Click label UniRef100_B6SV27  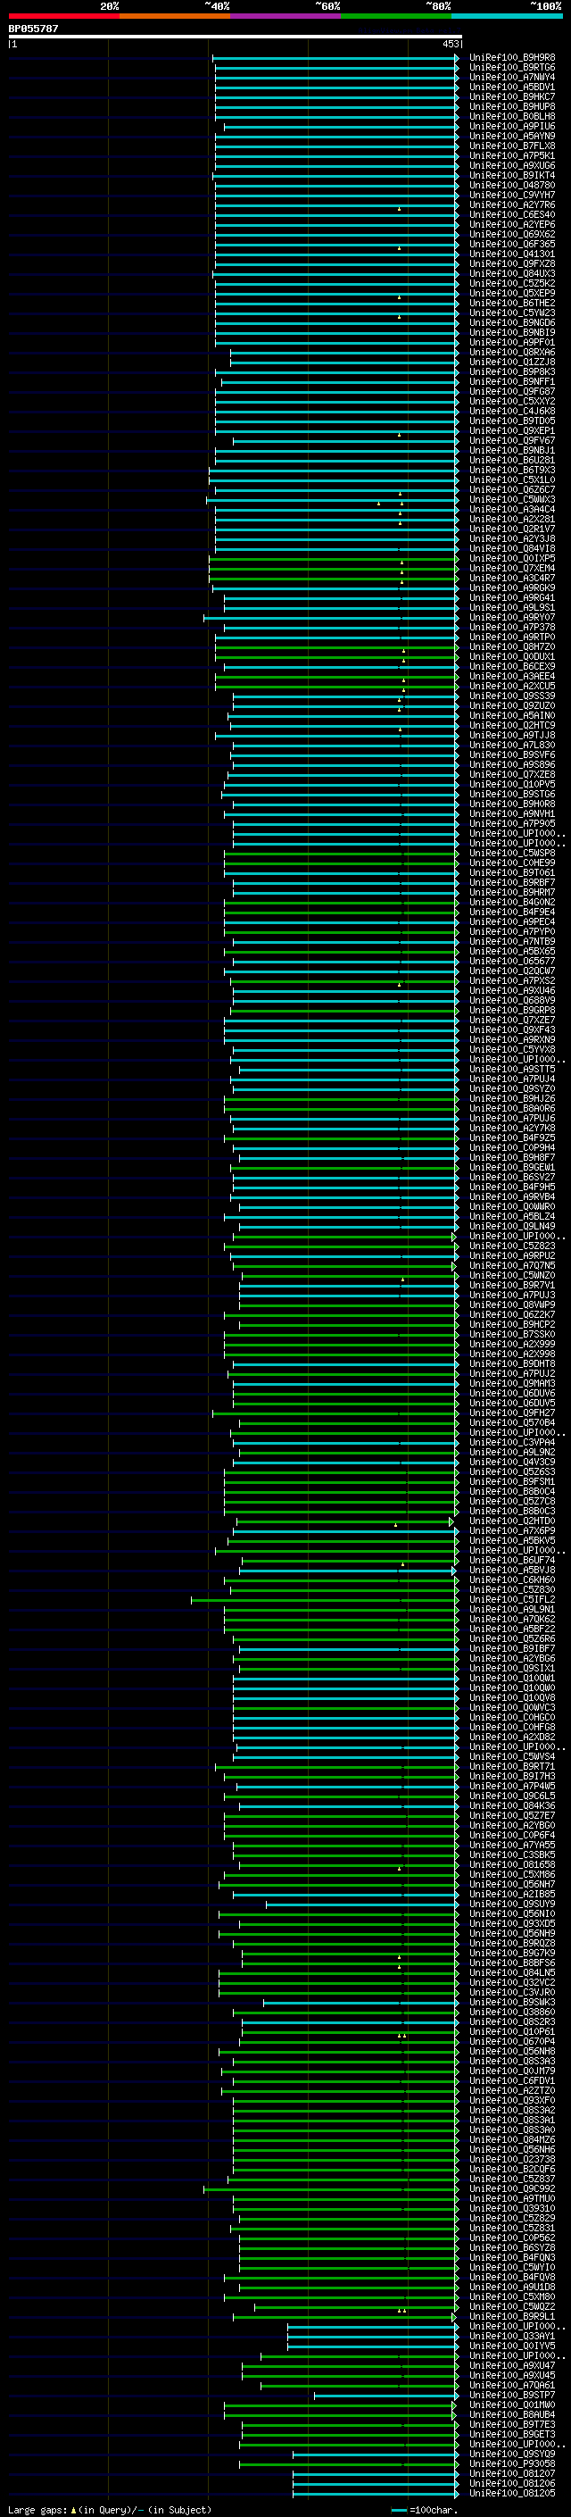(512, 1178)
